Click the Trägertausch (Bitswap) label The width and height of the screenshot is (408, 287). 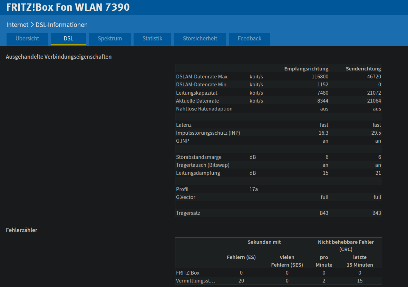click(x=202, y=165)
